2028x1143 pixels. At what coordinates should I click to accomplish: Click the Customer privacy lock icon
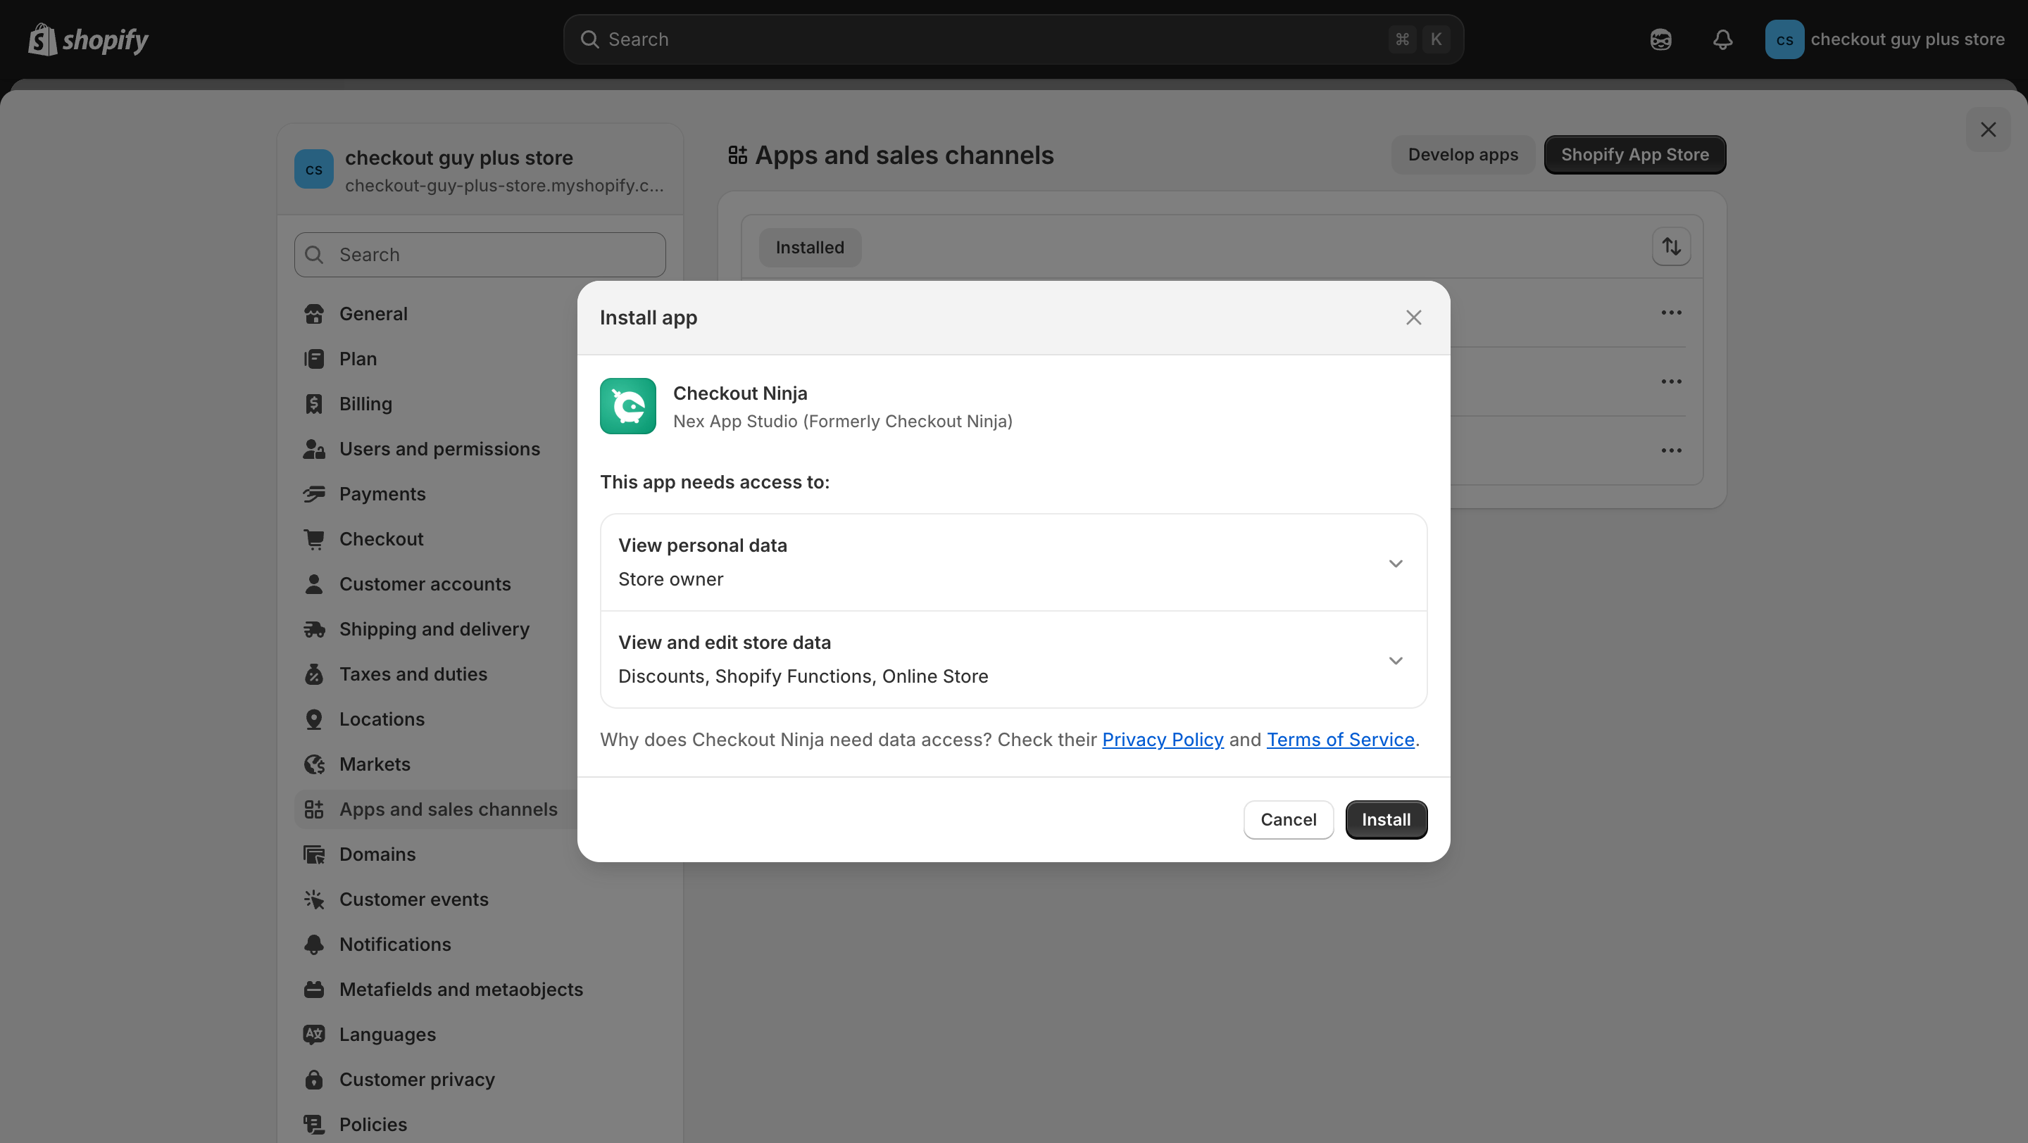314,1079
